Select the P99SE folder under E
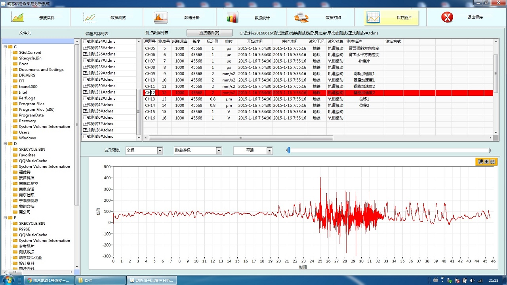The width and height of the screenshot is (507, 285). 25,229
